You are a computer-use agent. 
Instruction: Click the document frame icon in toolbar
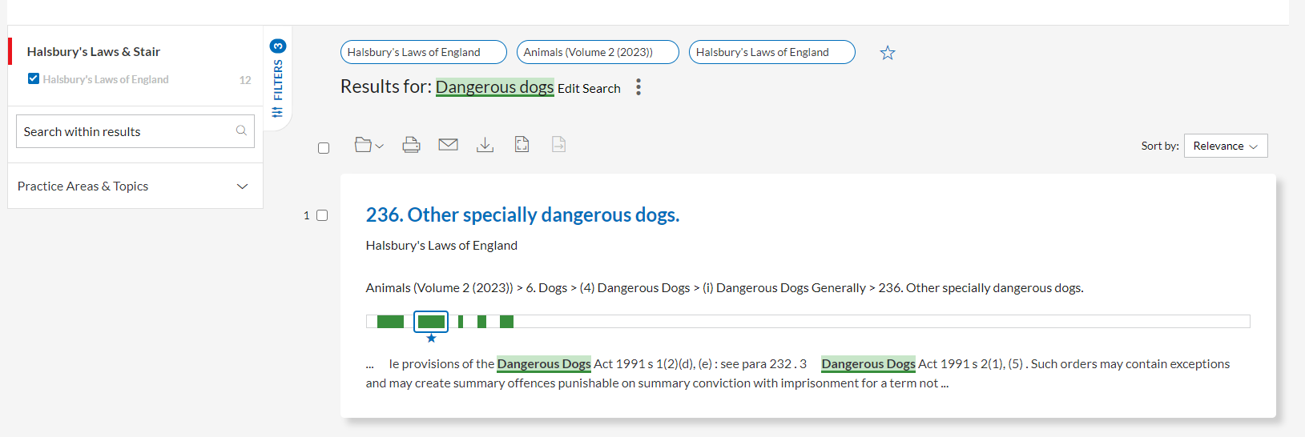coord(522,145)
